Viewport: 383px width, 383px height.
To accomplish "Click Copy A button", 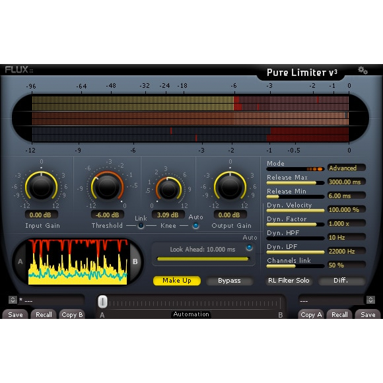I will tap(311, 314).
